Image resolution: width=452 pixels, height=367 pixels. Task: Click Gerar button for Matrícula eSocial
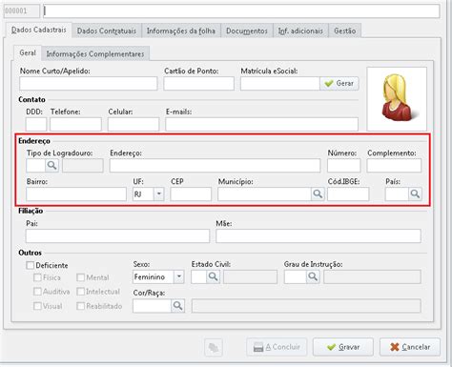click(x=339, y=83)
